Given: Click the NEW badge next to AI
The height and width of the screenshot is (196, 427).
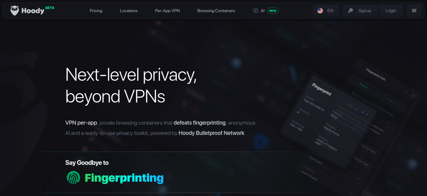Looking at the screenshot, I should coord(273,11).
